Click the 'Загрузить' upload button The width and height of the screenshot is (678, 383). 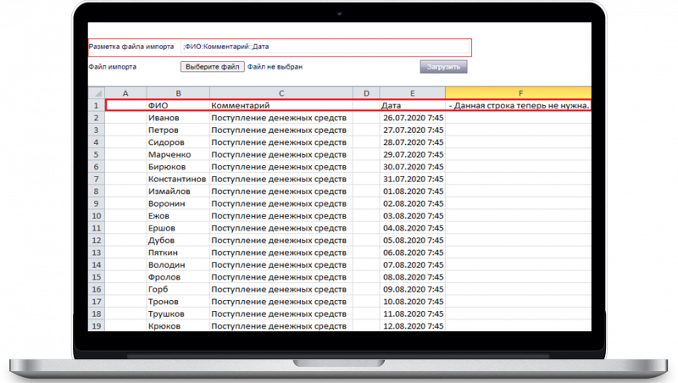(443, 67)
